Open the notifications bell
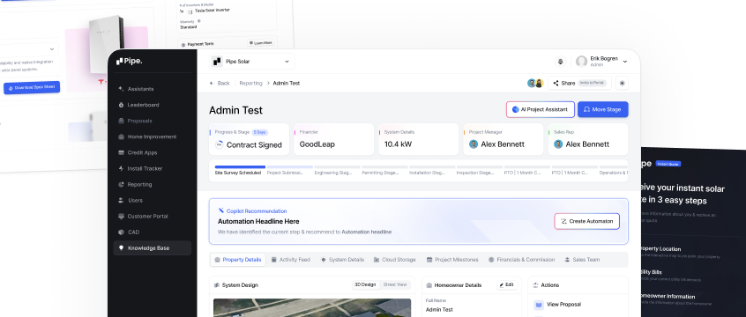Image resolution: width=746 pixels, height=317 pixels. (x=561, y=62)
